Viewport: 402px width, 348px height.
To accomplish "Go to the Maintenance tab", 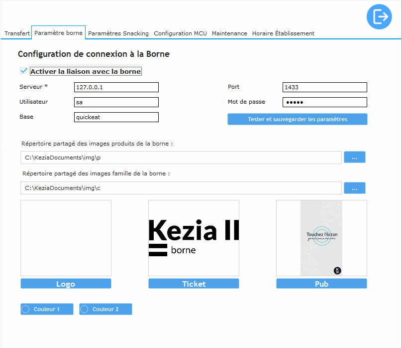I will tap(229, 33).
